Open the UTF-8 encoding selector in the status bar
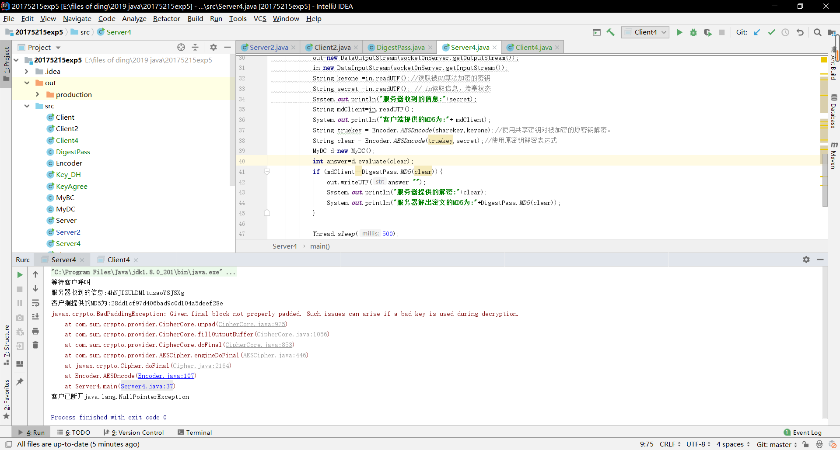 pos(698,444)
